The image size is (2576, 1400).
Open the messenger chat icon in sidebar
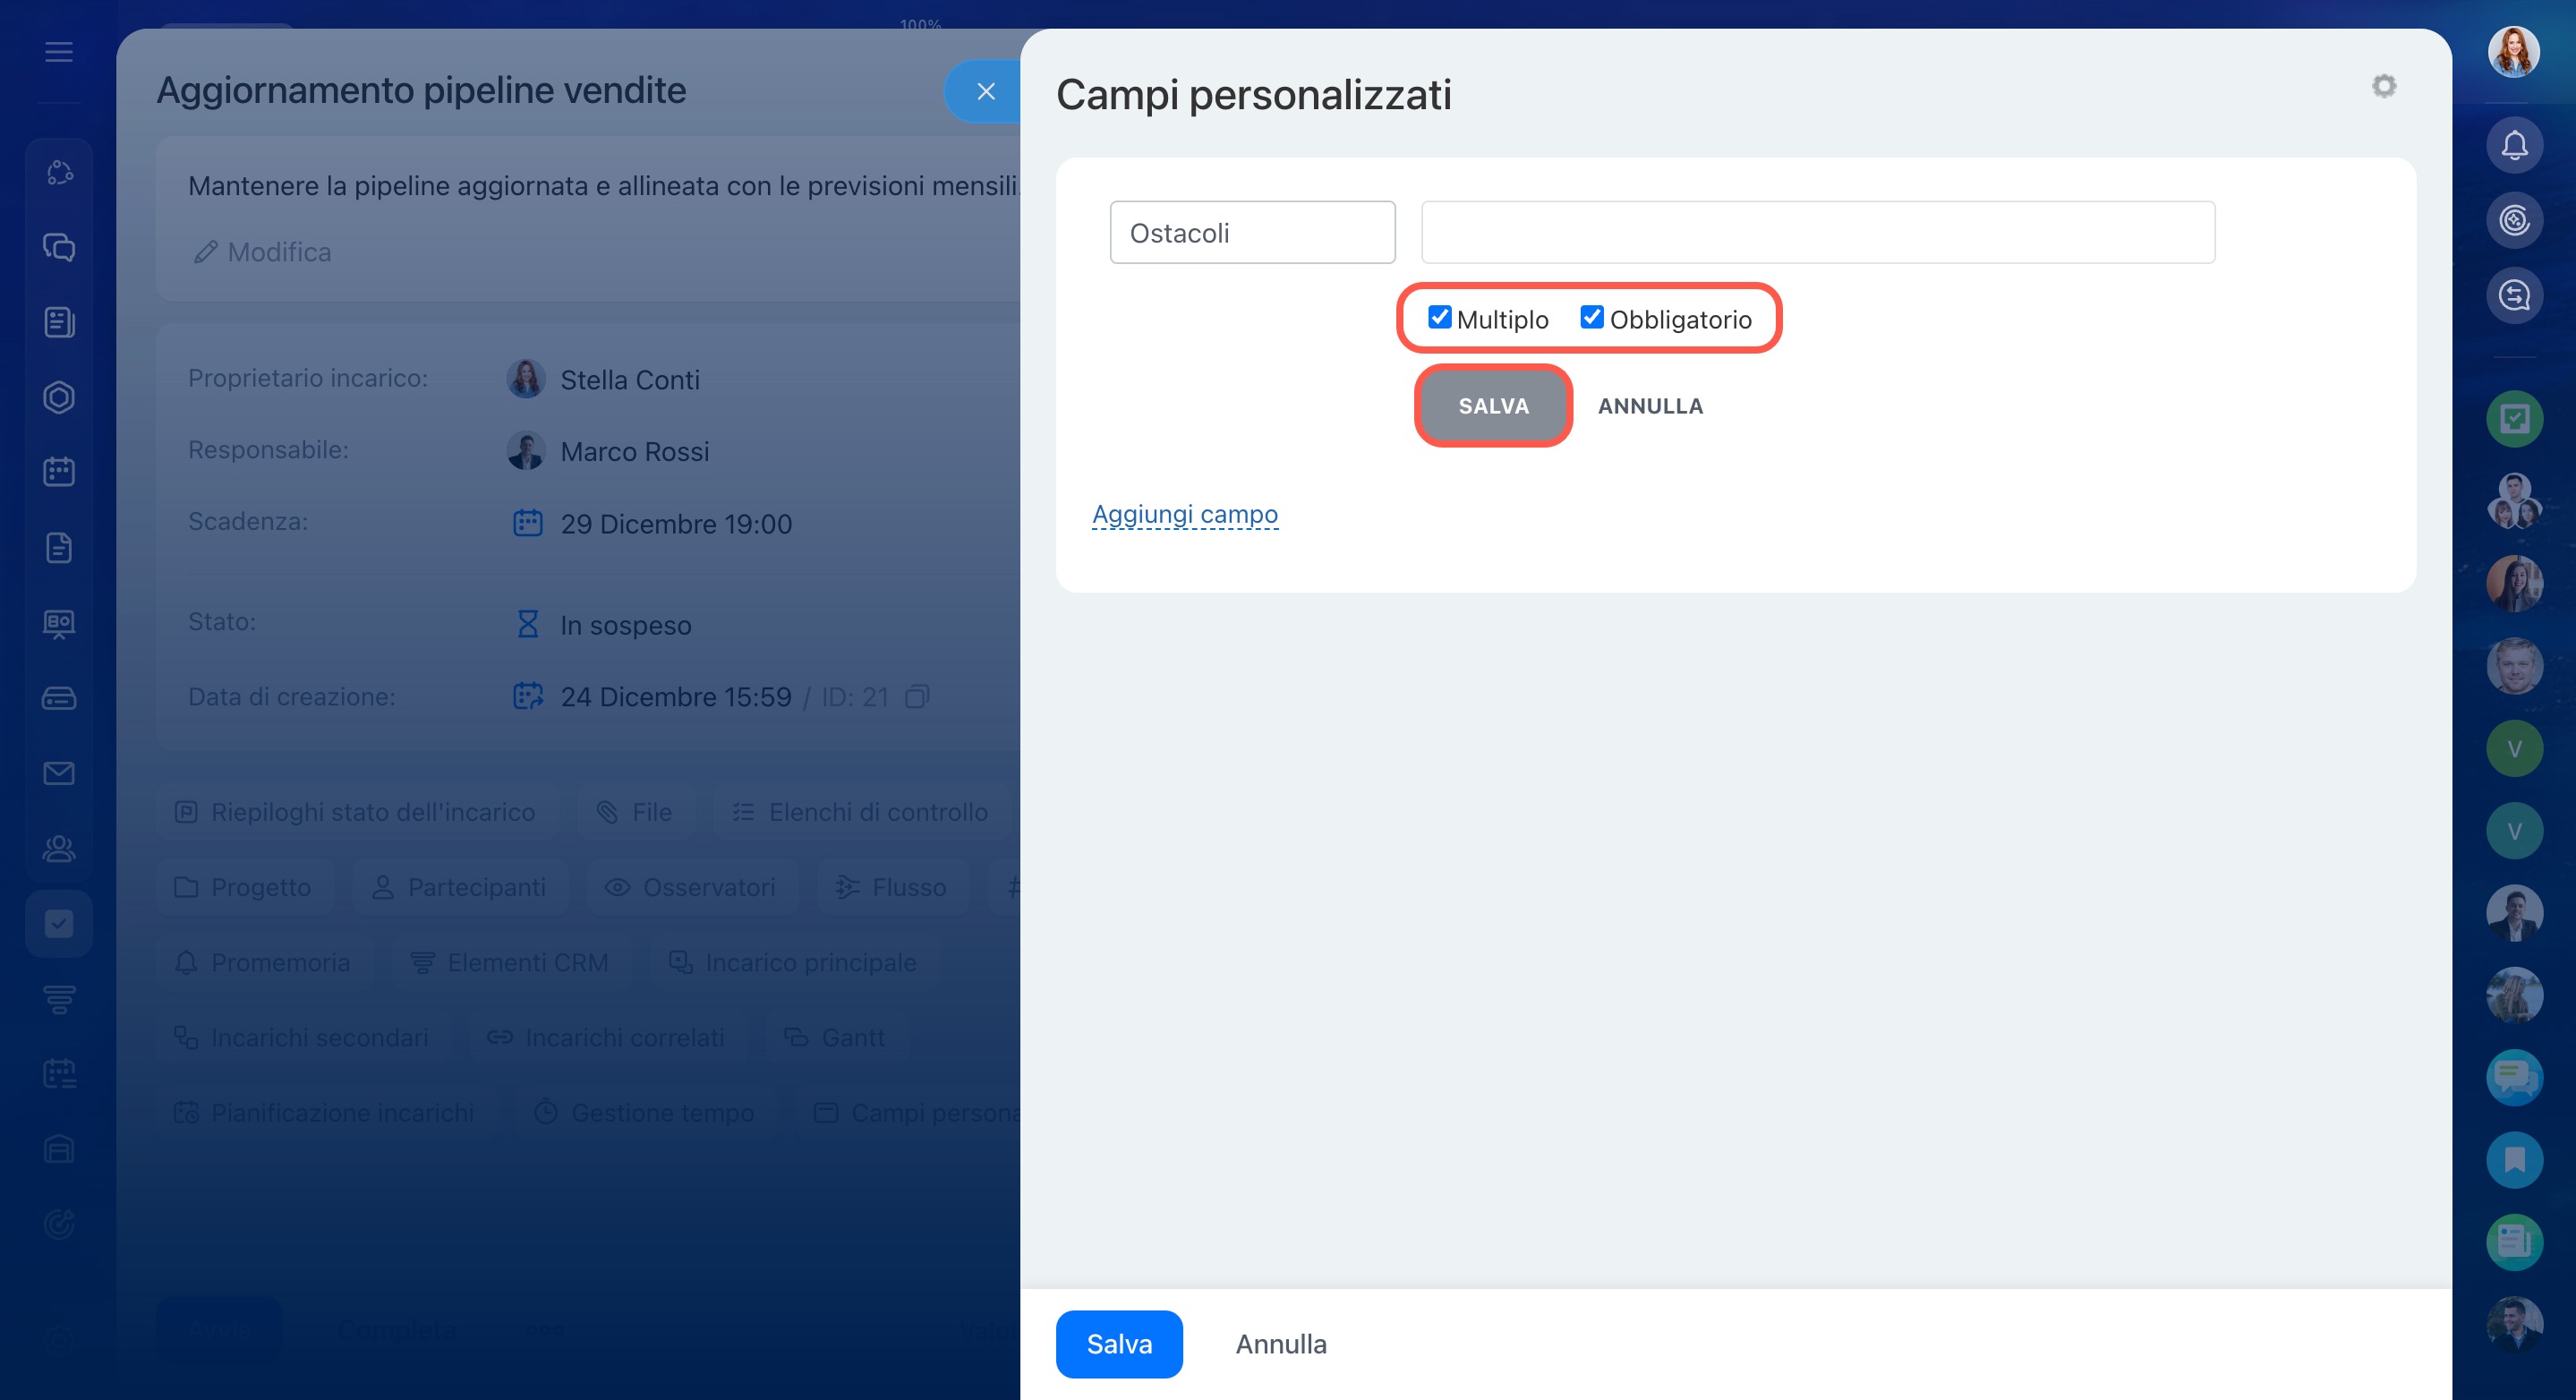tap(59, 247)
